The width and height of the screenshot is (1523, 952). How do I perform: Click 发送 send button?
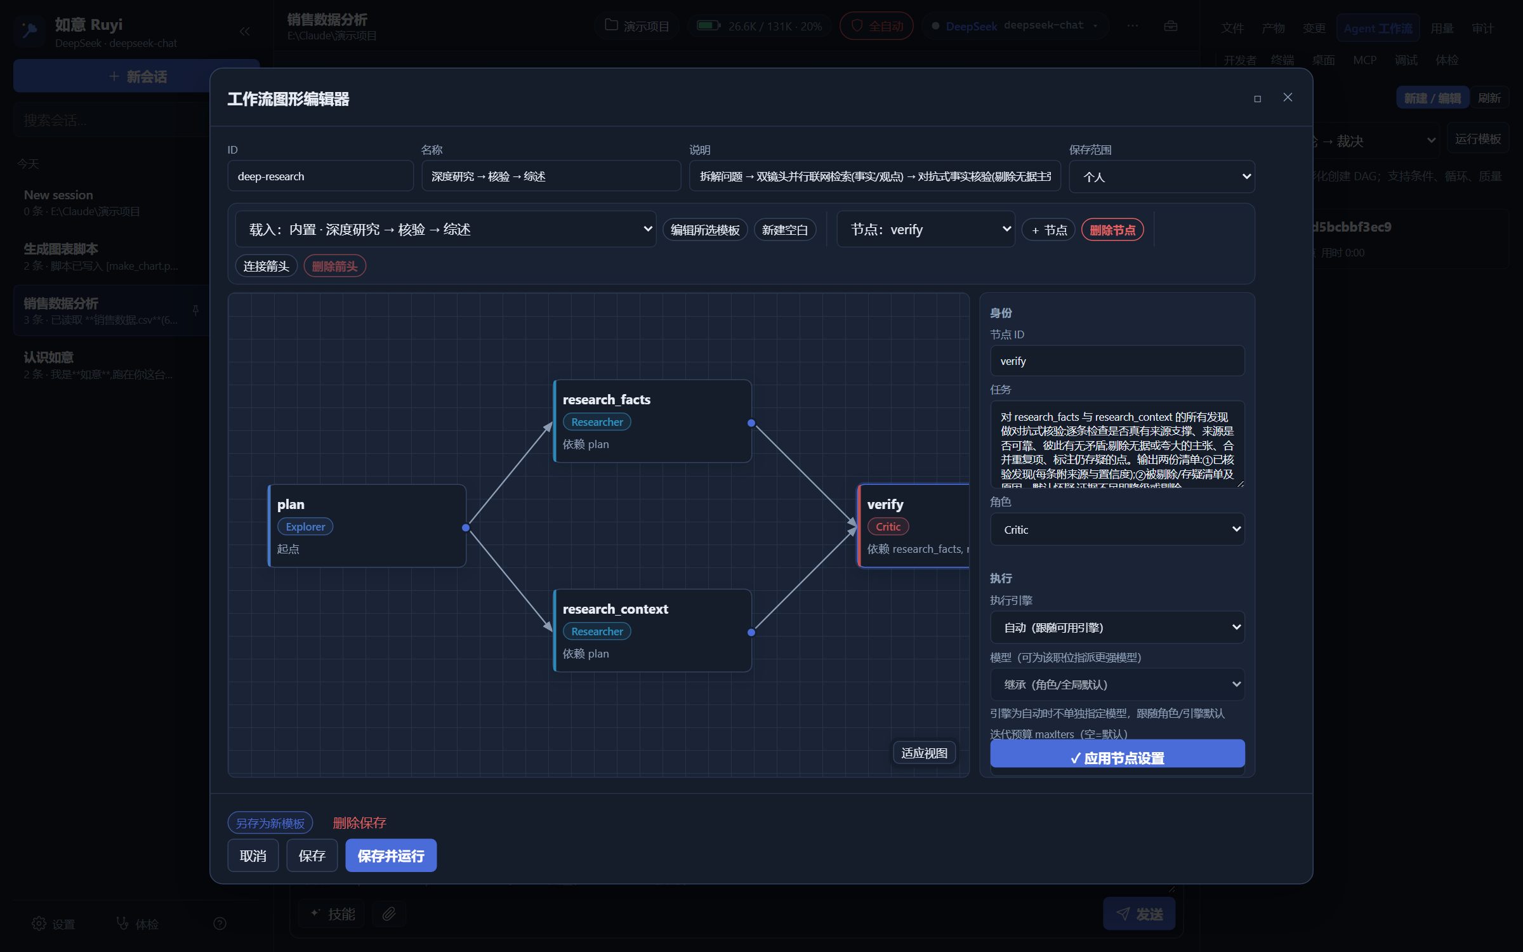(1139, 914)
